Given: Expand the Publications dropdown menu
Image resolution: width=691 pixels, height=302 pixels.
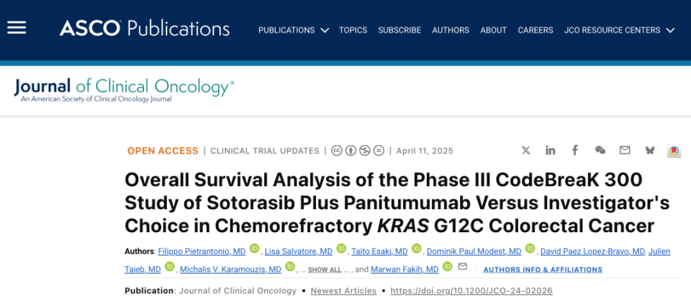Looking at the screenshot, I should click(293, 30).
